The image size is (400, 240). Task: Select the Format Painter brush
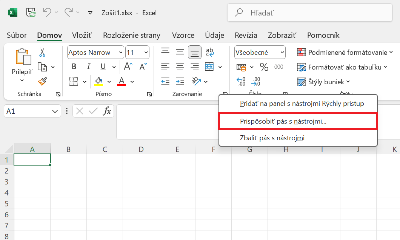(x=42, y=82)
